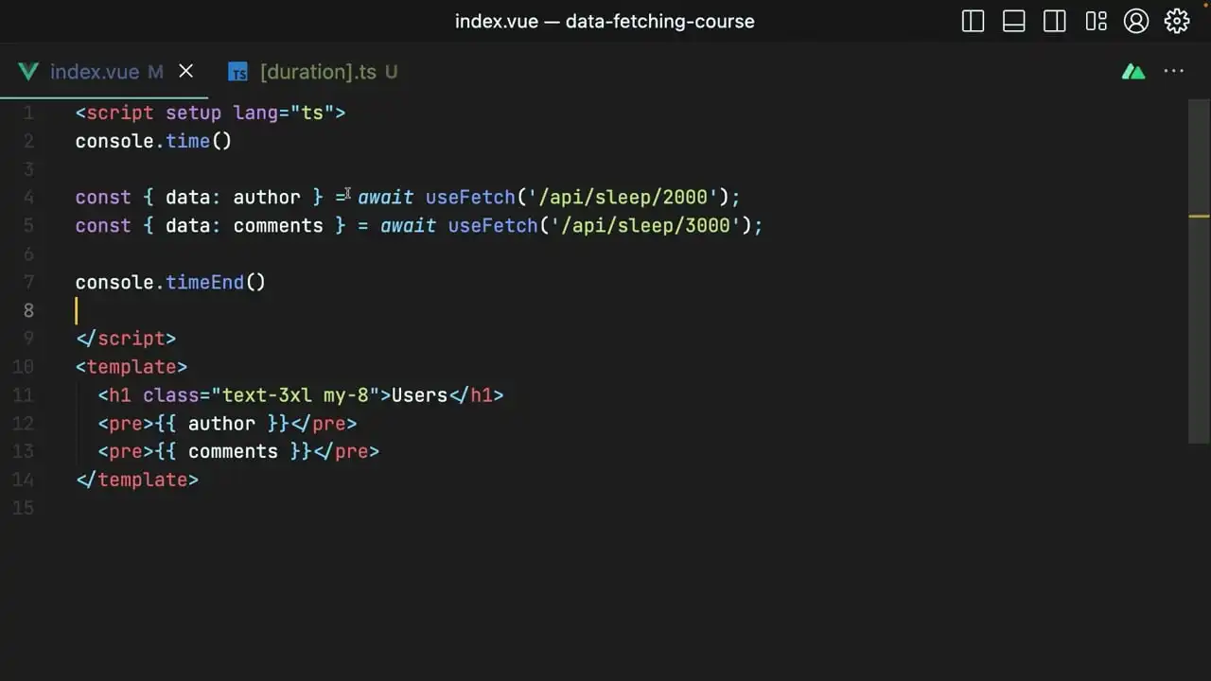Open the Customize Layout icon

click(x=1096, y=21)
